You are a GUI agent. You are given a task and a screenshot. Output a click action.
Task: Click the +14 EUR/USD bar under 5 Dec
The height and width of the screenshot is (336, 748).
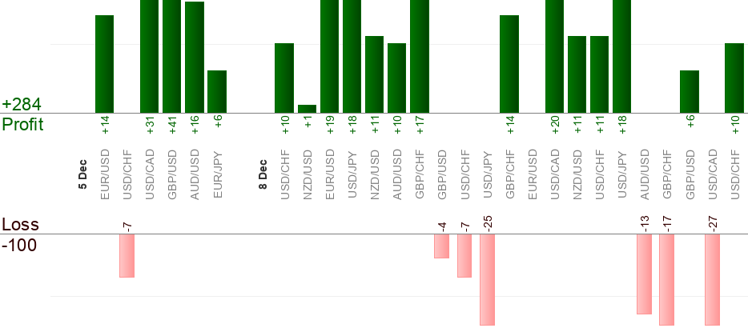pos(104,64)
